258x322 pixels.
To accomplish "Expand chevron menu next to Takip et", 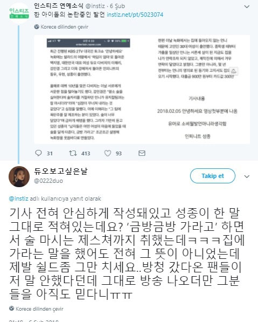I will 247,176.
